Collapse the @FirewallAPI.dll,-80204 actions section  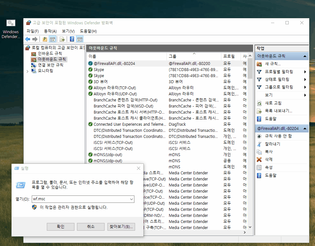click(305, 128)
